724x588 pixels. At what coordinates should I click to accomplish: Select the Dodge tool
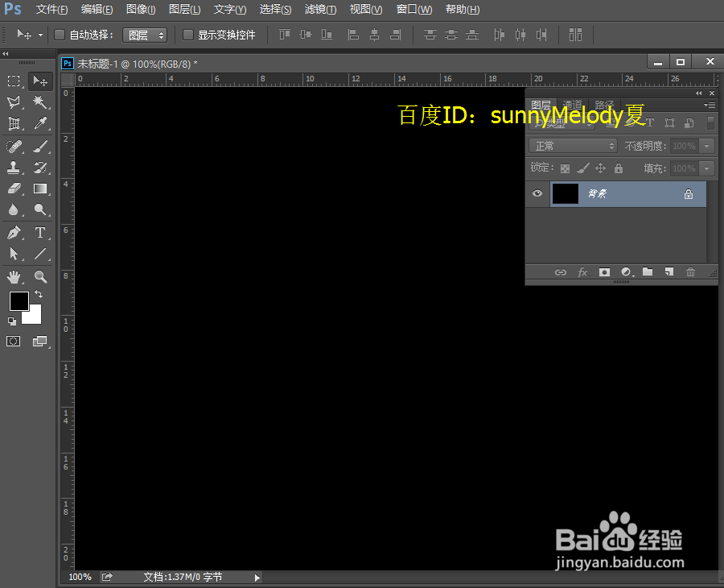click(41, 210)
